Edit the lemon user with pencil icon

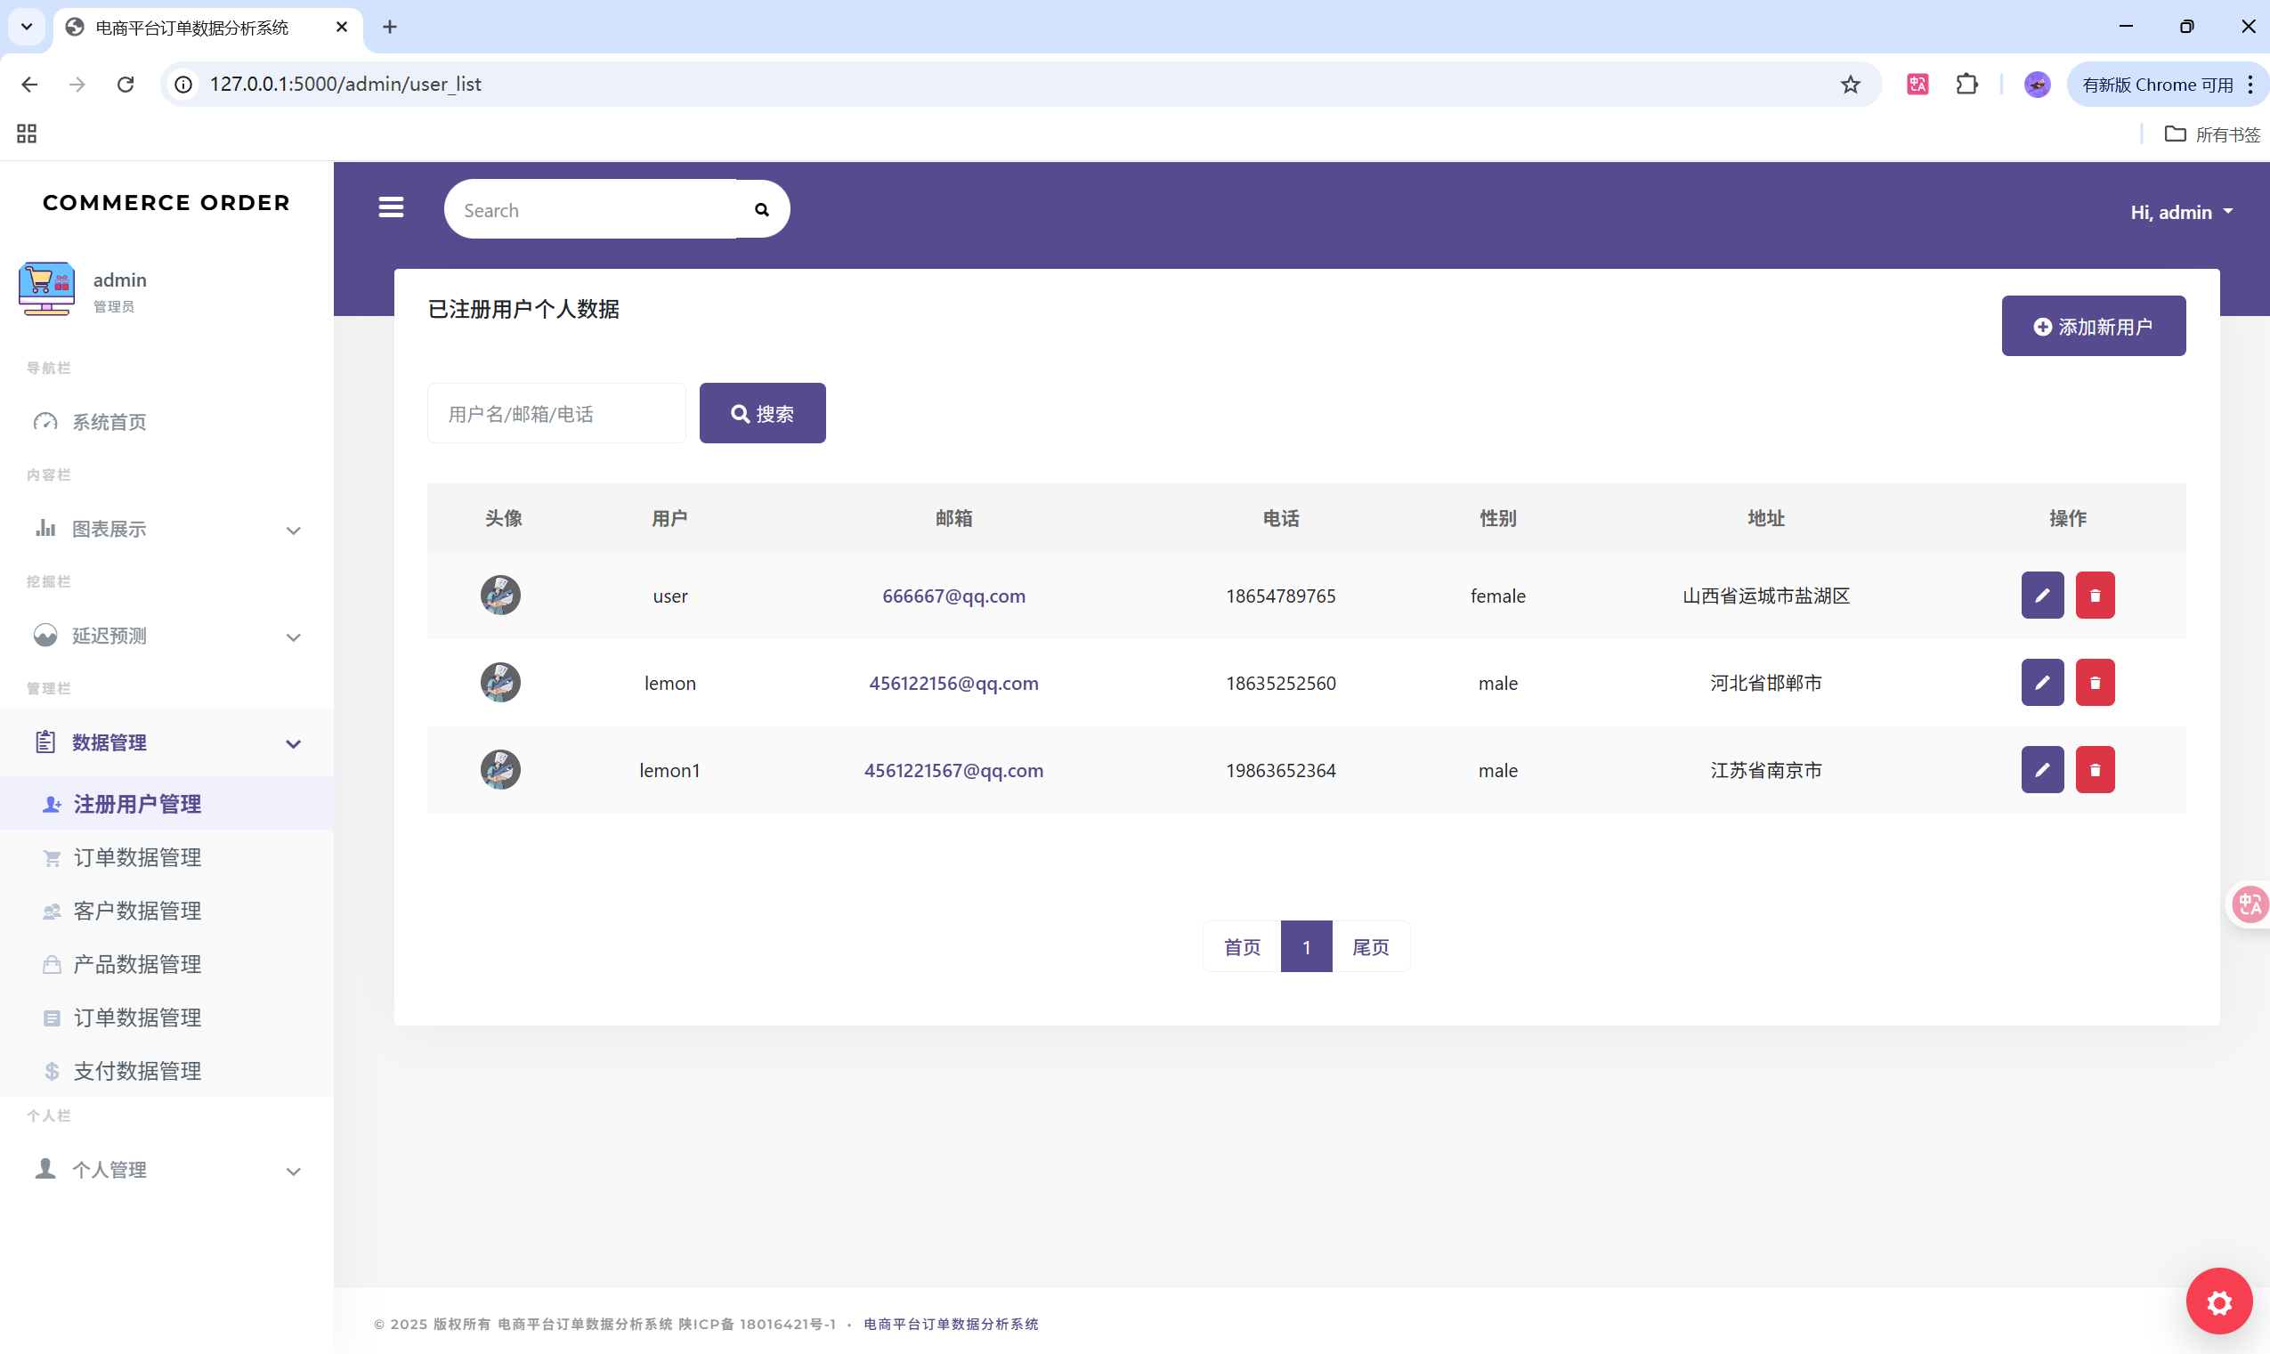(x=2041, y=683)
